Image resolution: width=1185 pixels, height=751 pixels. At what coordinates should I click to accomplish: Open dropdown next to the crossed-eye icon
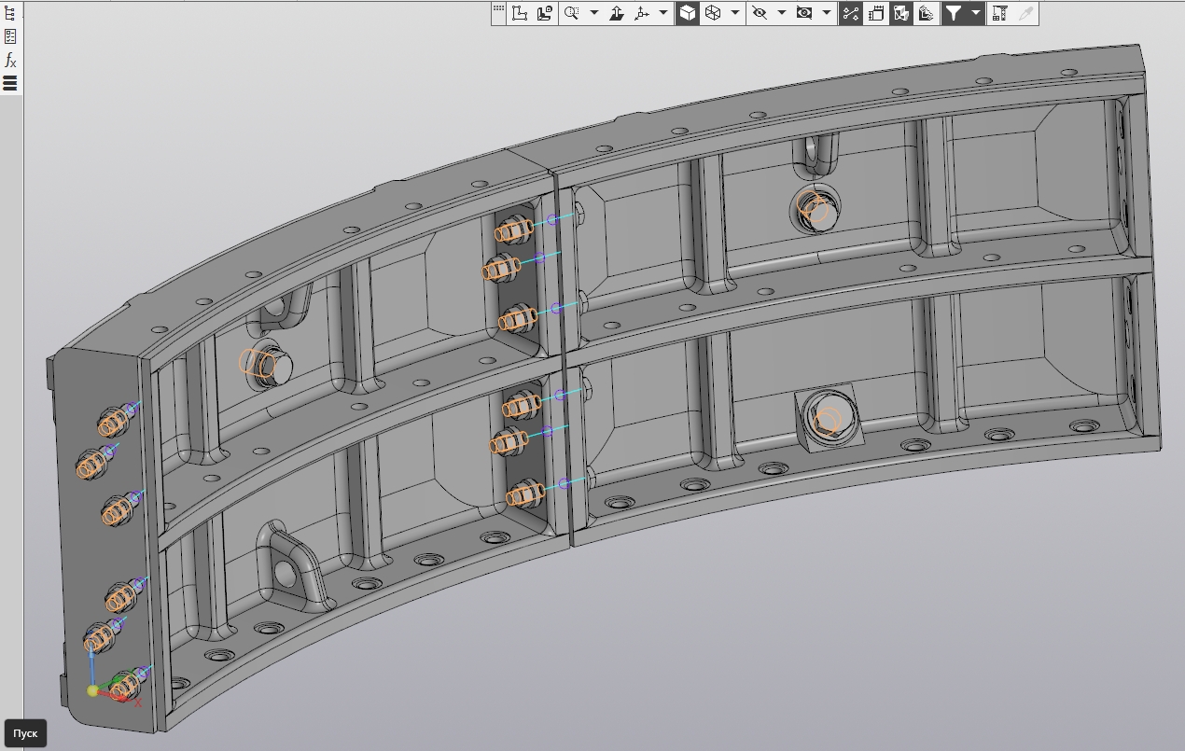pyautogui.click(x=781, y=13)
